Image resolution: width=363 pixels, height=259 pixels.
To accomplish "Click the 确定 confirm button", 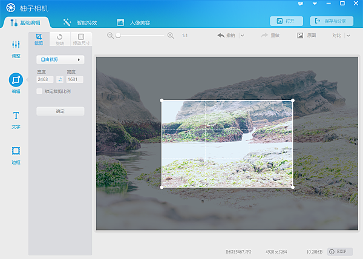I will 60,111.
